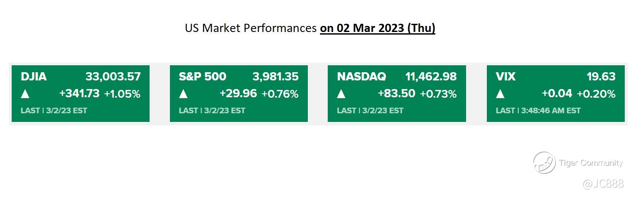
Task: Click the VIX up-arrow triangle icon
Action: [x=500, y=94]
